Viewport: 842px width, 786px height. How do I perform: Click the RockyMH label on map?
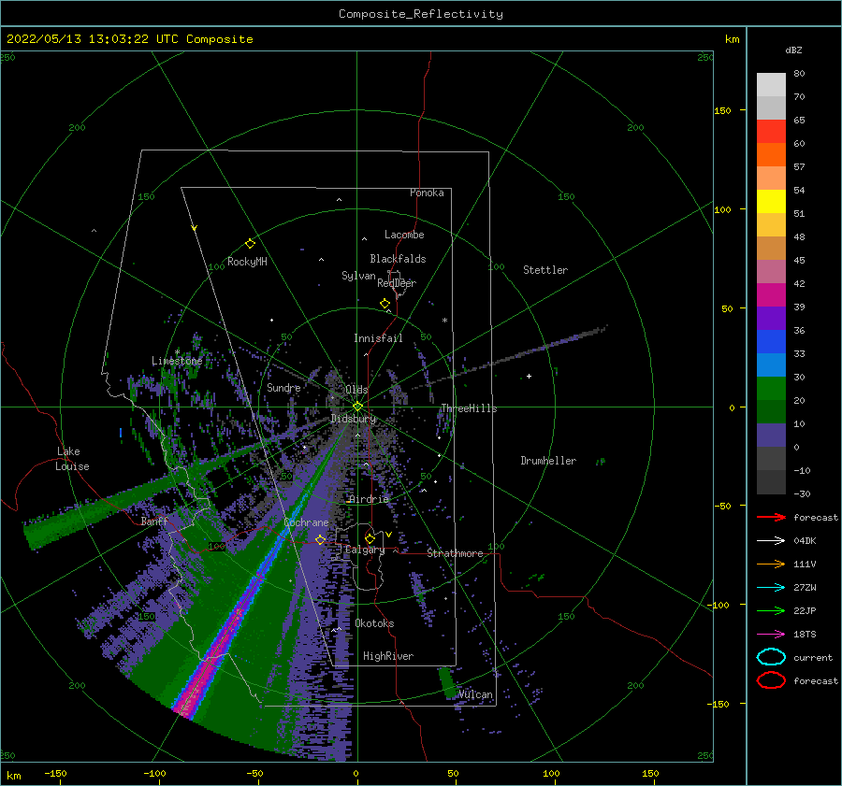(x=247, y=262)
